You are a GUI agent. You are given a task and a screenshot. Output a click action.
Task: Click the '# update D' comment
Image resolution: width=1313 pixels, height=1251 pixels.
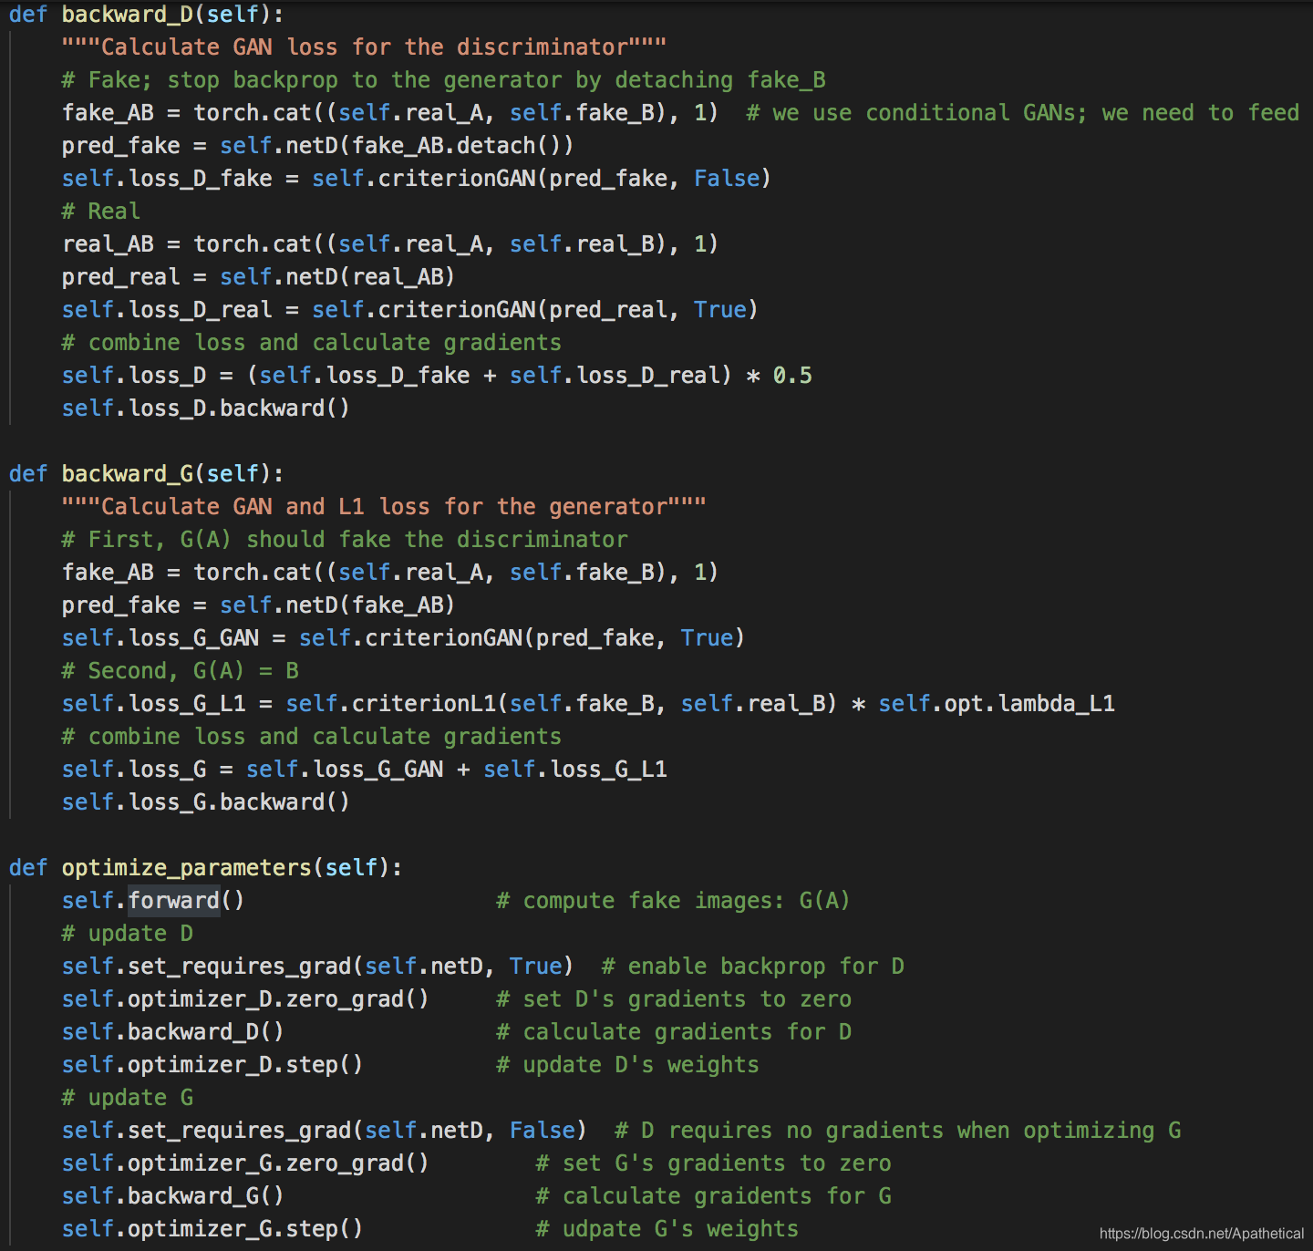click(x=128, y=934)
